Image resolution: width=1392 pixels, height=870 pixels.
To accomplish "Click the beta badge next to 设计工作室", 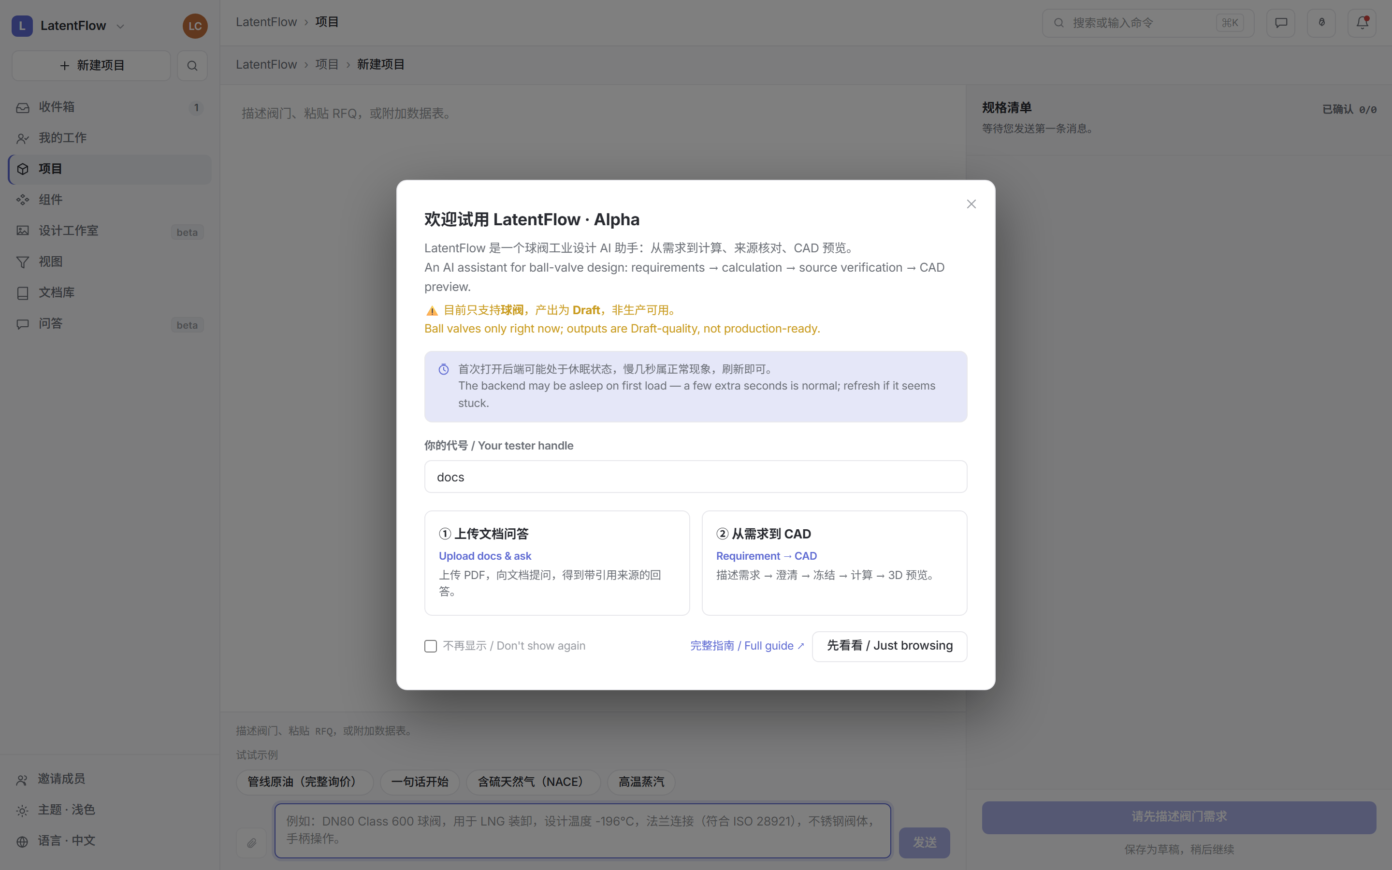I will [x=187, y=232].
